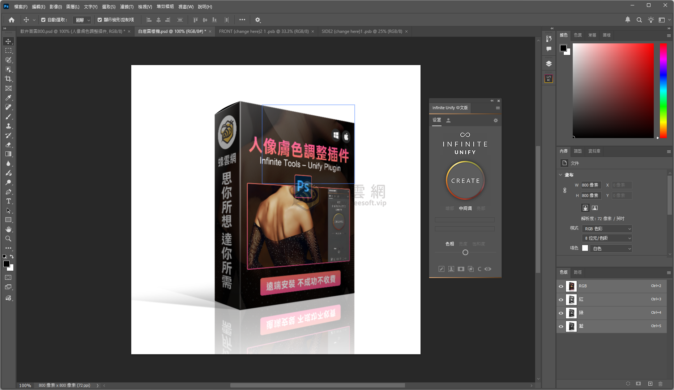Open the Window menu
Screen dimensions: 674x390
tap(186, 7)
